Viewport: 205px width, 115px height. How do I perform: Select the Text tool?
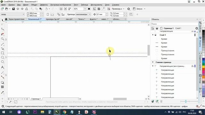[x=2, y=67]
